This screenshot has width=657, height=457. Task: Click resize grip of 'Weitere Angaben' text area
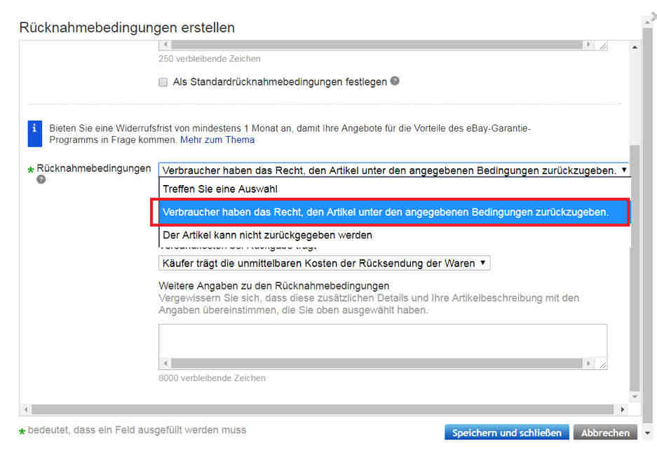tap(602, 364)
